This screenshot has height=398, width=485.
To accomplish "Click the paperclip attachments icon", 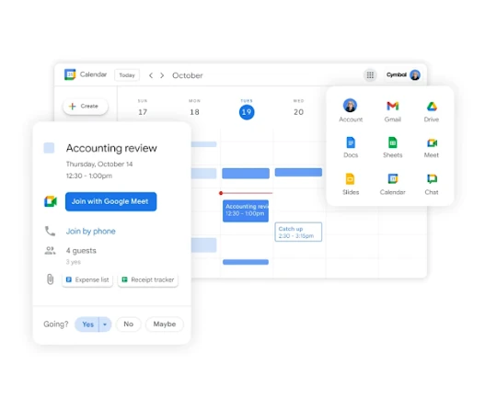I will click(50, 279).
